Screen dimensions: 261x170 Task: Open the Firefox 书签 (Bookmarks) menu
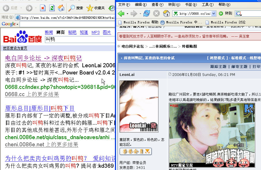pyautogui.click(x=190, y=5)
